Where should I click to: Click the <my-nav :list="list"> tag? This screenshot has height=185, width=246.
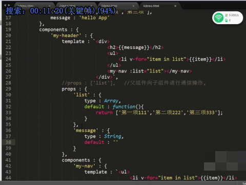point(150,71)
